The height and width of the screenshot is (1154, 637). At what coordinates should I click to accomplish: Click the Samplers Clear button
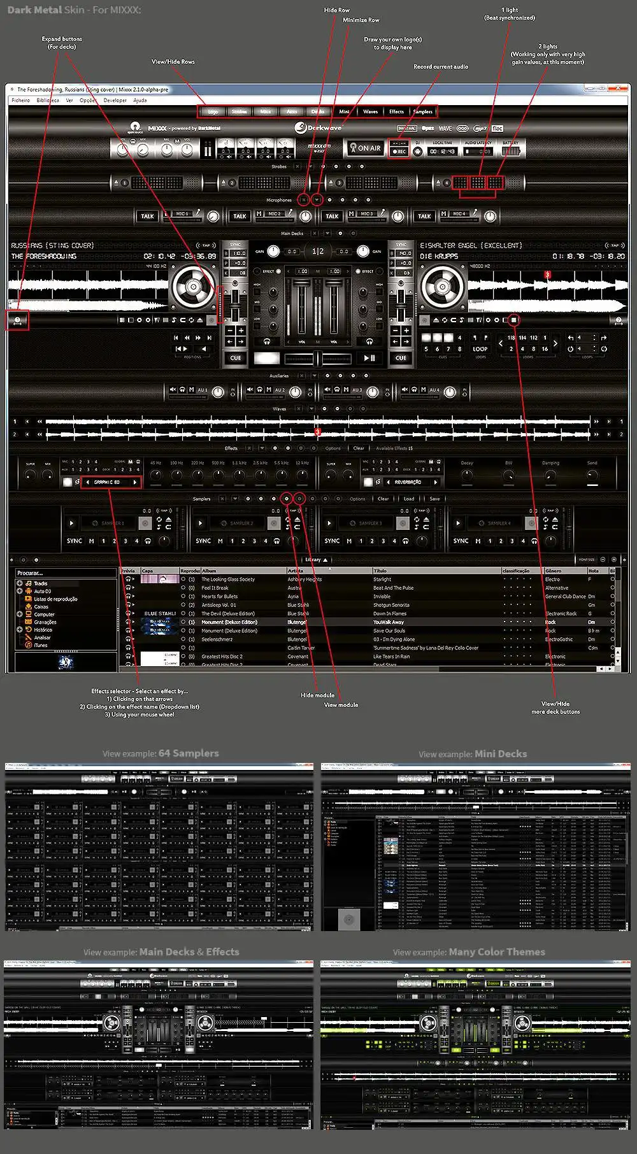(383, 499)
